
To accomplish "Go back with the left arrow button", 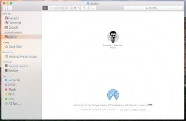I will point(5,8).
